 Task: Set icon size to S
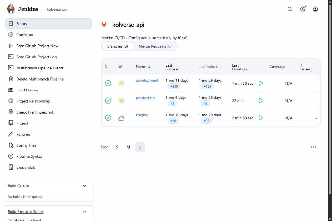(117, 147)
